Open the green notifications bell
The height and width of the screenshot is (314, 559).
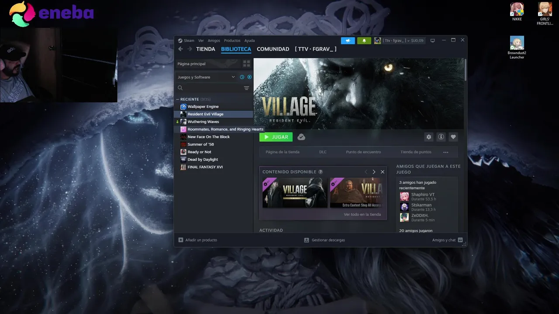(x=364, y=41)
